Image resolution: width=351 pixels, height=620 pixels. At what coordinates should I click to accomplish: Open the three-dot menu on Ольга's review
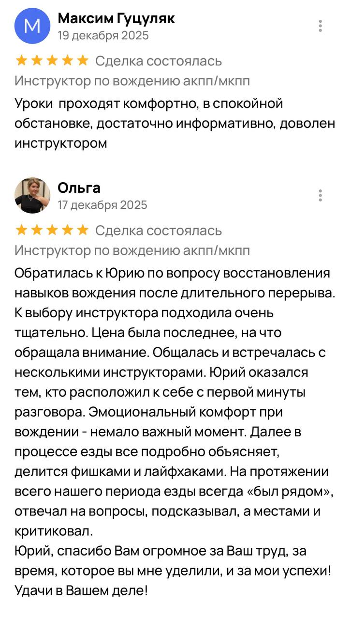(320, 196)
